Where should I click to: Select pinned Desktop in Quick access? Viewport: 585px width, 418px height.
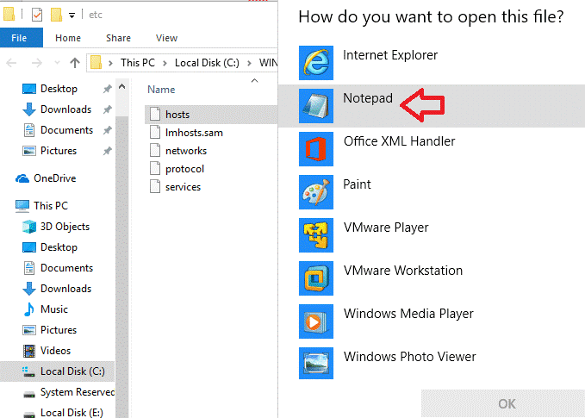(x=59, y=89)
